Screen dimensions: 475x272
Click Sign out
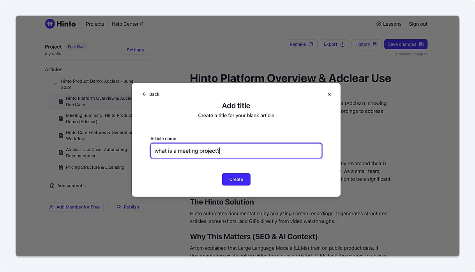coord(418,24)
